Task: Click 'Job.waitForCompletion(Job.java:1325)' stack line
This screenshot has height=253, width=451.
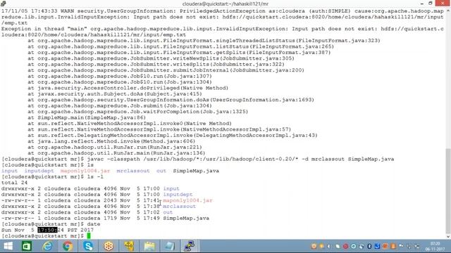Action: tap(138, 112)
